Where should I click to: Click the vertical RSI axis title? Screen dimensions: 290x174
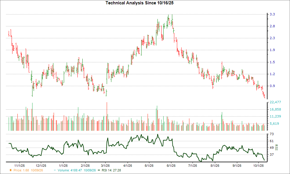point(276,147)
